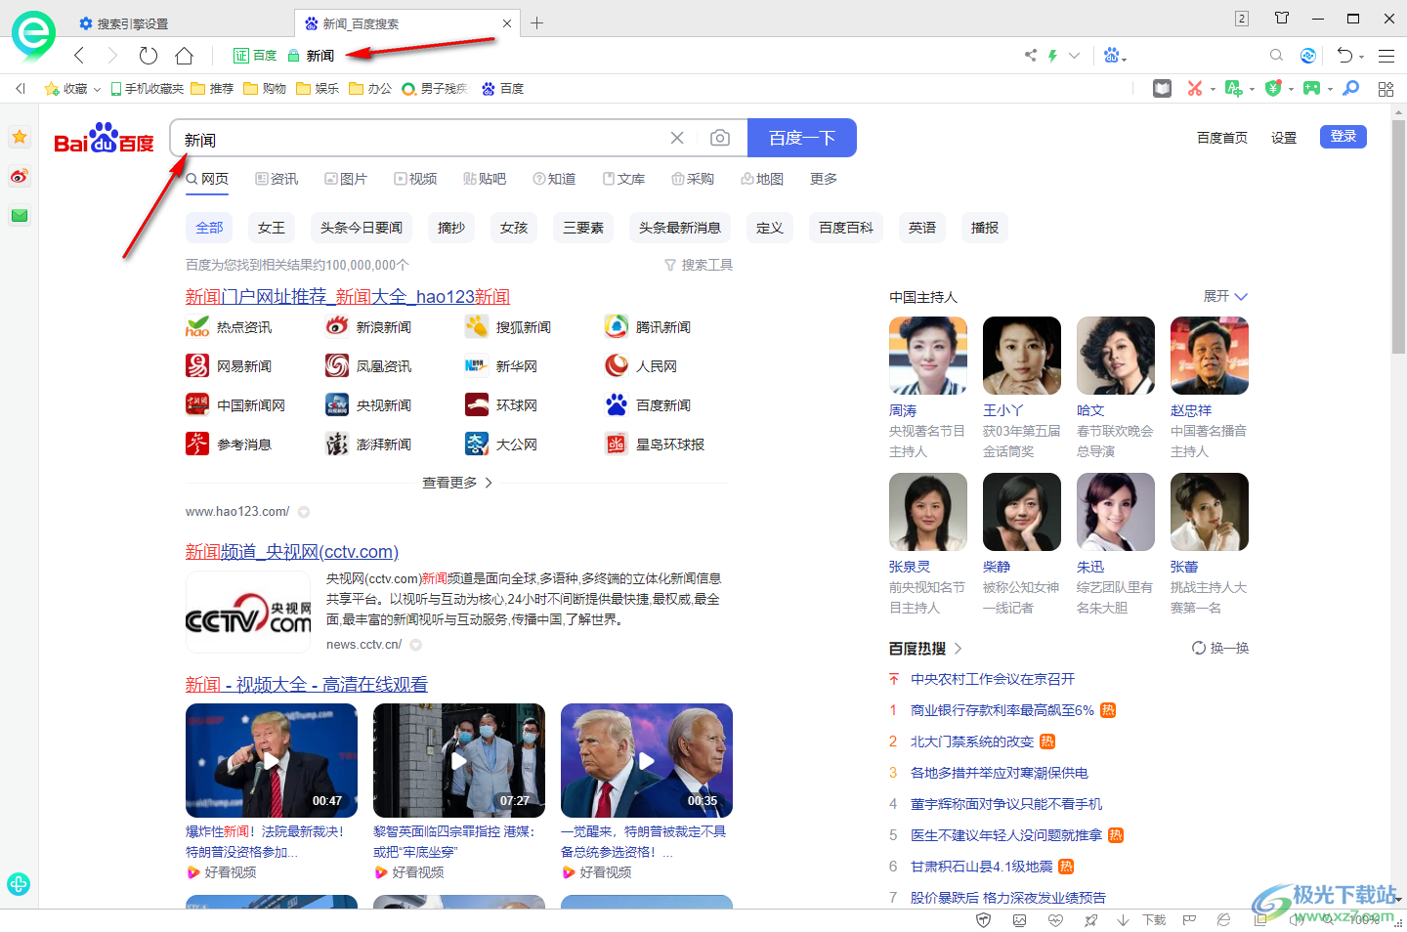Open 设置 link at top right
This screenshot has width=1407, height=932.
(x=1284, y=138)
